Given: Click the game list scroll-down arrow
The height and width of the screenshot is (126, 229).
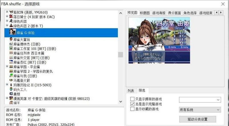Looking at the screenshot, I should 121,101.
